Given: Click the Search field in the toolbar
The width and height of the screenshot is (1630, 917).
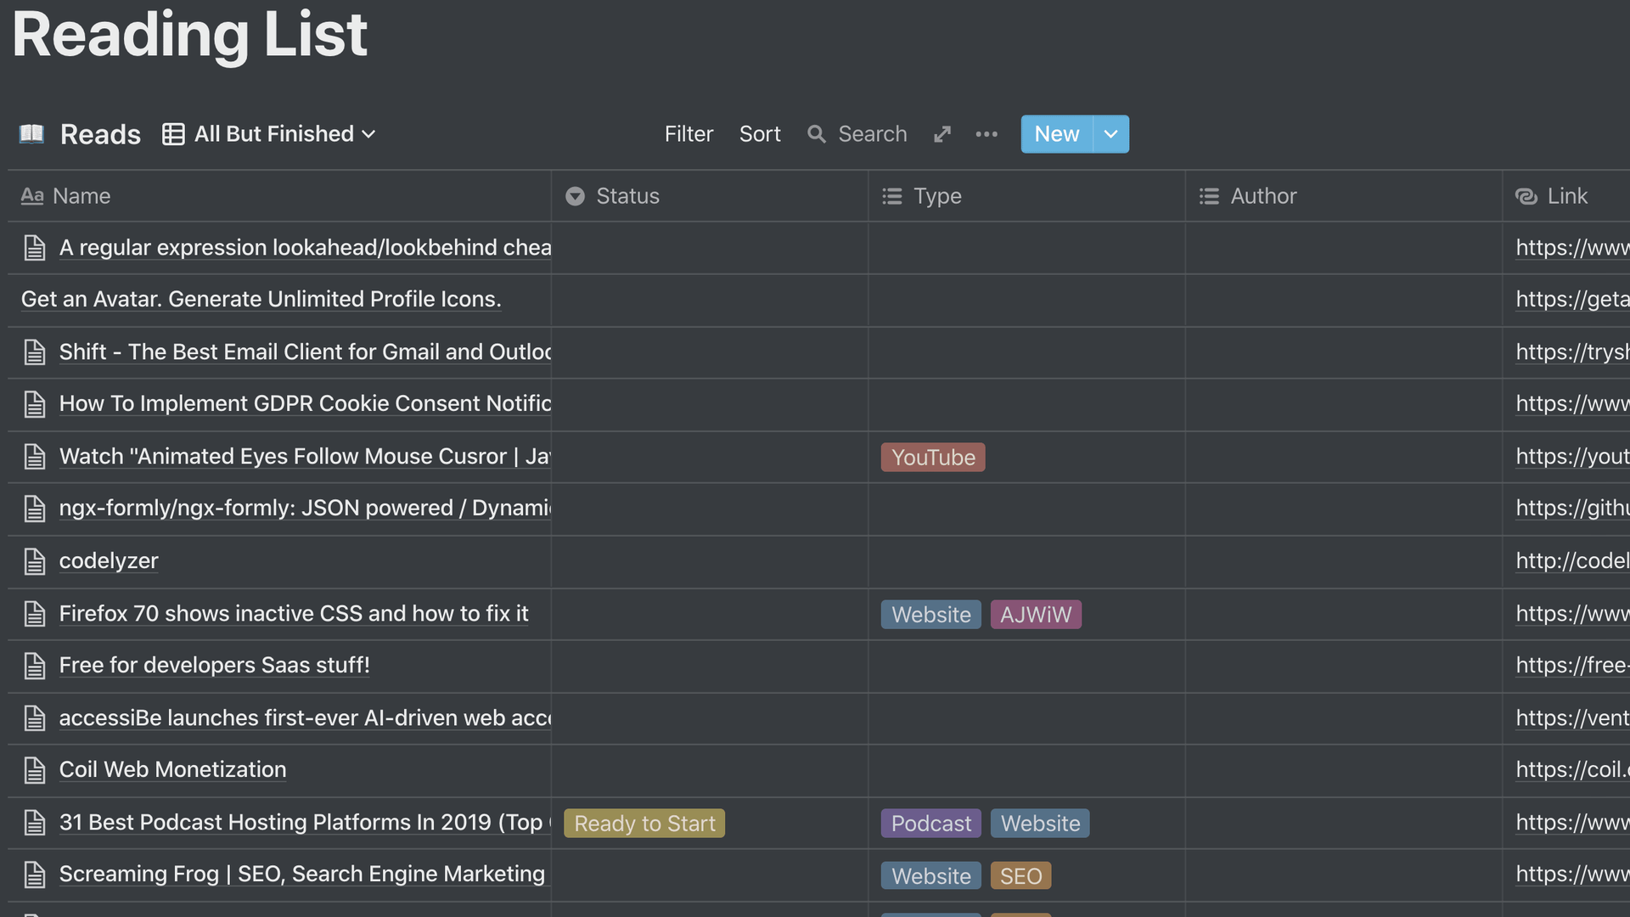Looking at the screenshot, I should click(872, 134).
